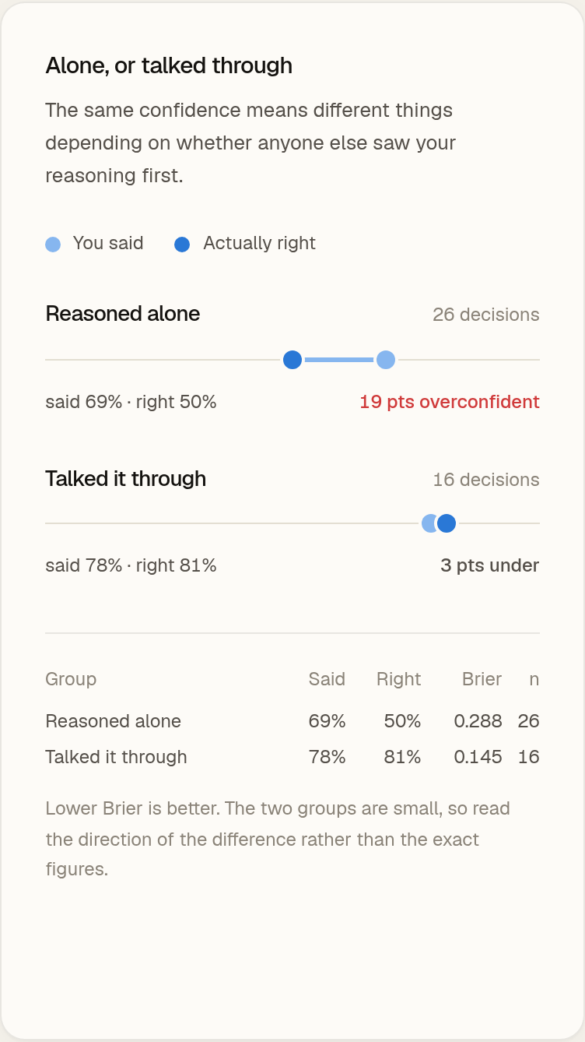The width and height of the screenshot is (585, 1042).
Task: Click the bar connecting the Reasoned alone dots
Action: click(x=339, y=360)
